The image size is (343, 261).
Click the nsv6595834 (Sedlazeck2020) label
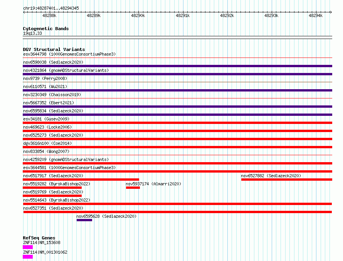[53, 111]
